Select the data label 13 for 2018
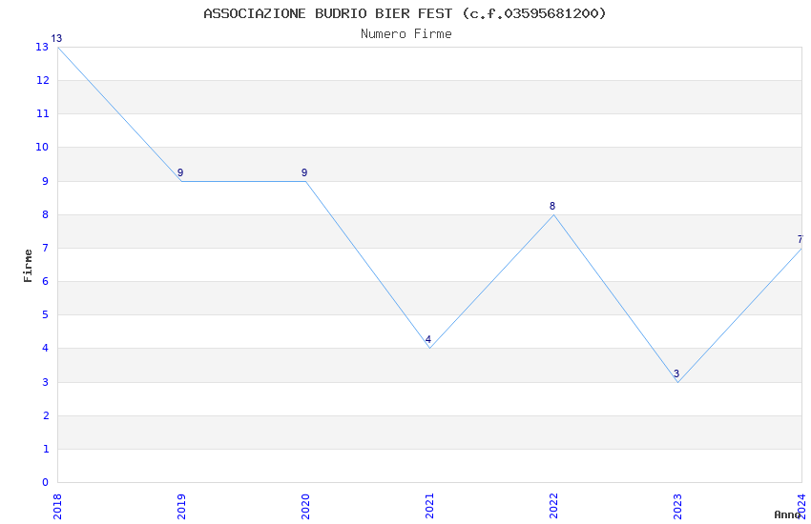 point(56,38)
